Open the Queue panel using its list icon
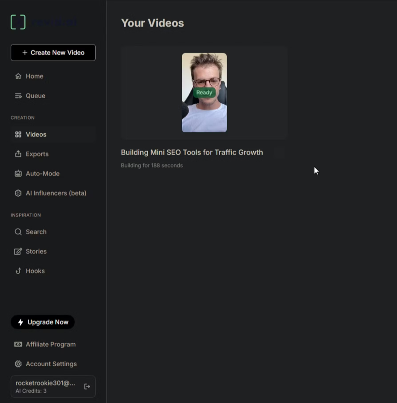Screen dimensions: 397x403 18,96
